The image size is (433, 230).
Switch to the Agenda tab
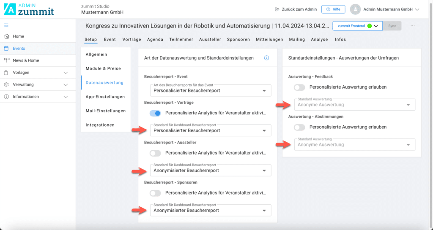pos(155,39)
